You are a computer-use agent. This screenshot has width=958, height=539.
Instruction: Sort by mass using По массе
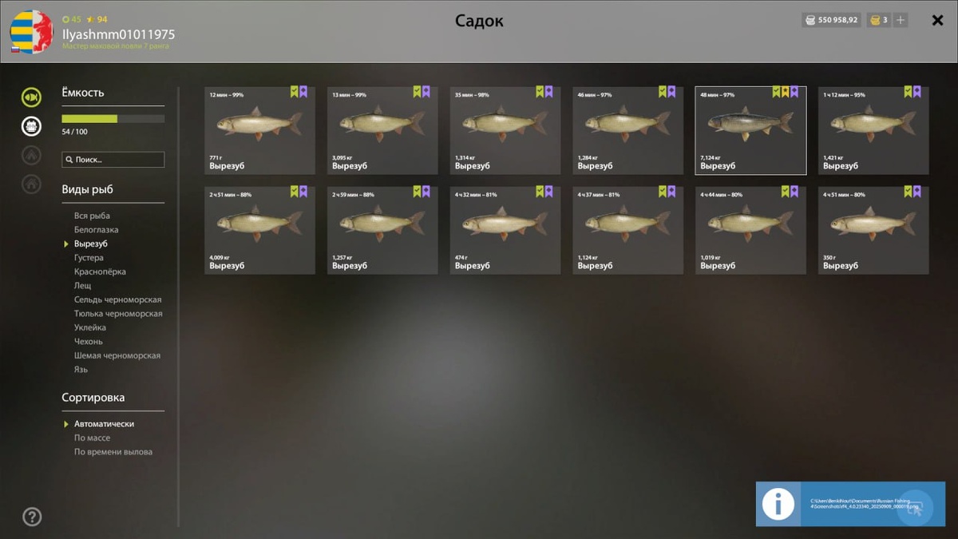(x=92, y=438)
